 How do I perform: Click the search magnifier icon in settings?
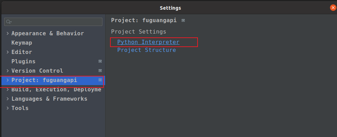pyautogui.click(x=9, y=22)
